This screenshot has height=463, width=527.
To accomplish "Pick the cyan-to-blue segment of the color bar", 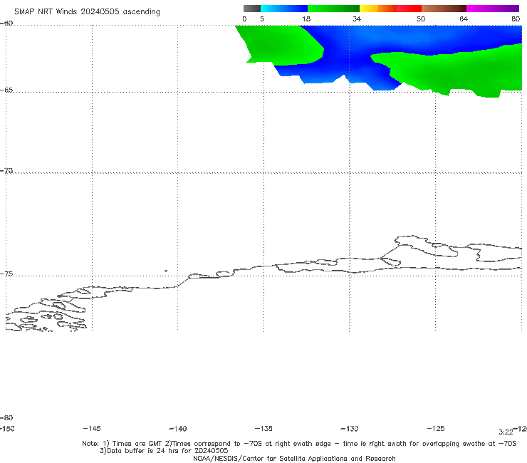I will (x=284, y=9).
